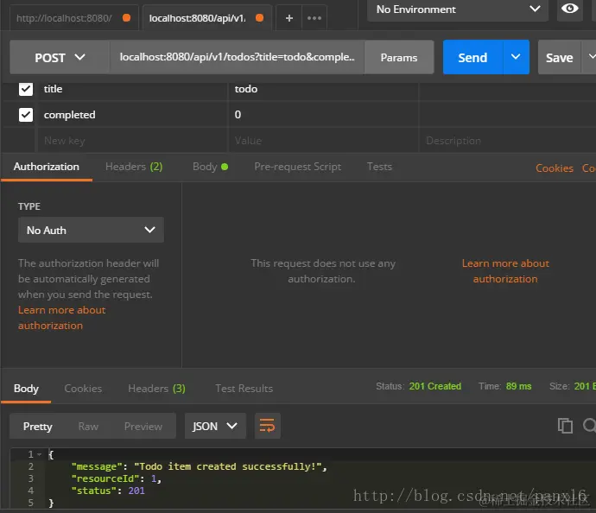Uncheck the completed parameter checkbox

(x=26, y=115)
